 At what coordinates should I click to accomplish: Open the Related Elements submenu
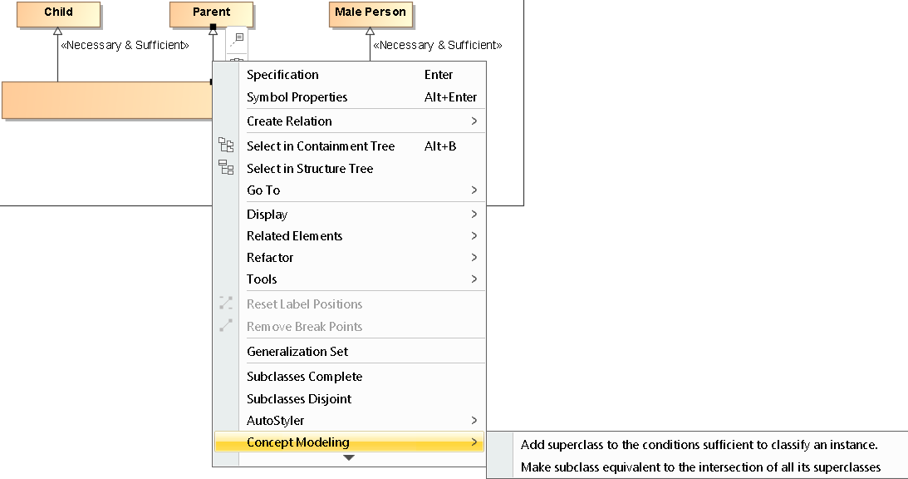pyautogui.click(x=294, y=236)
